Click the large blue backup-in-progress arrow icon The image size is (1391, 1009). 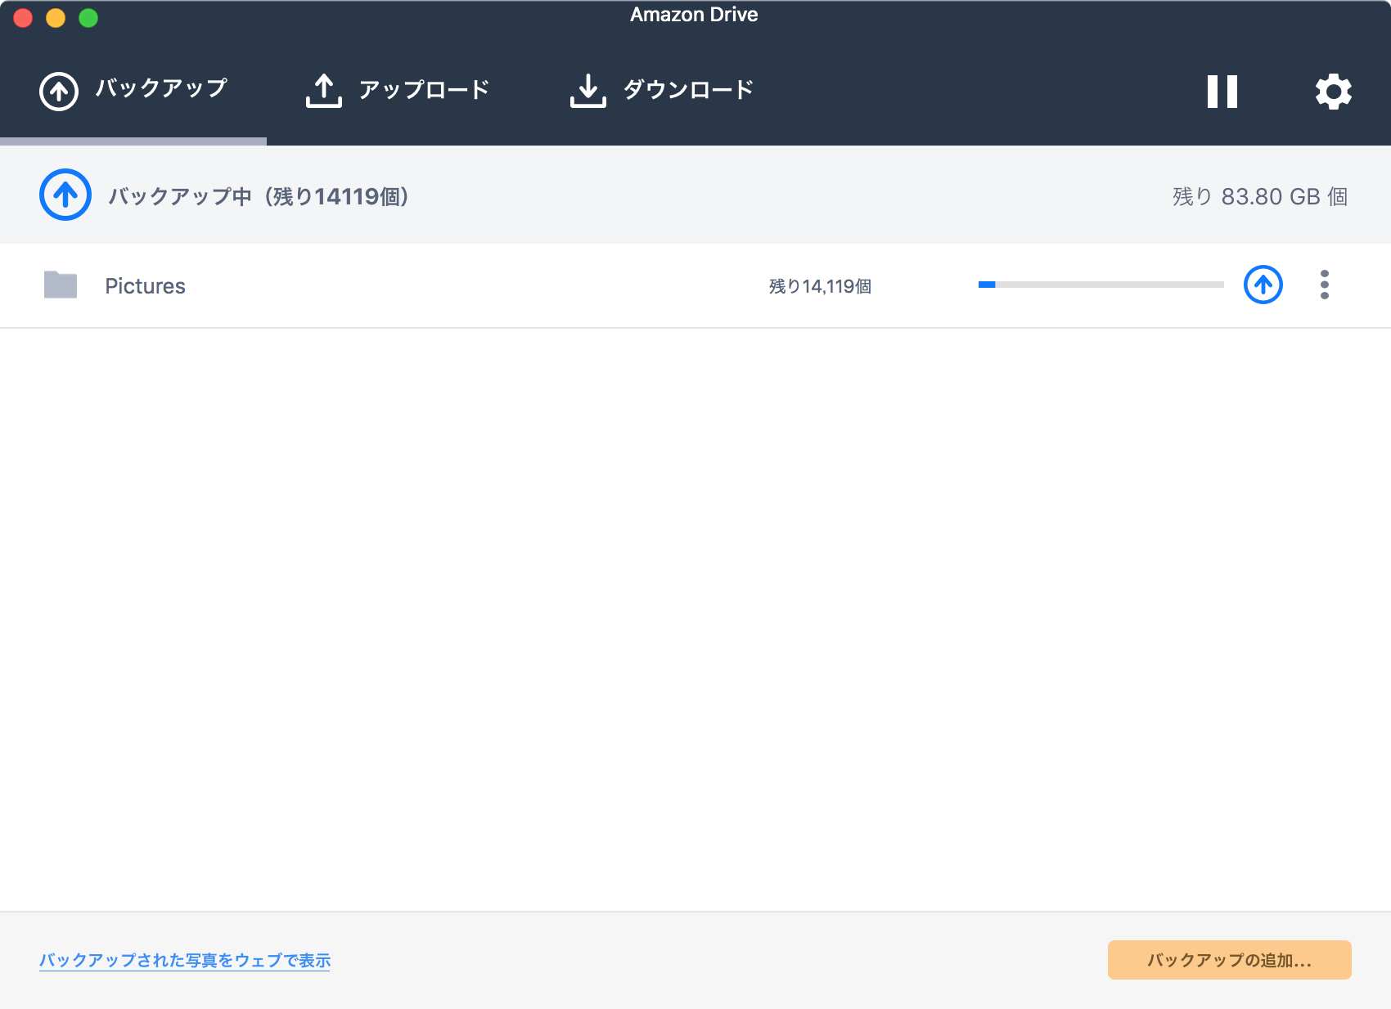coord(65,195)
